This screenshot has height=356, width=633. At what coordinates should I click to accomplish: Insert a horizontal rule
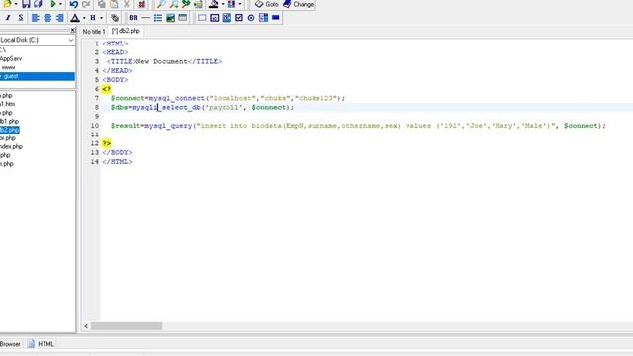(145, 18)
